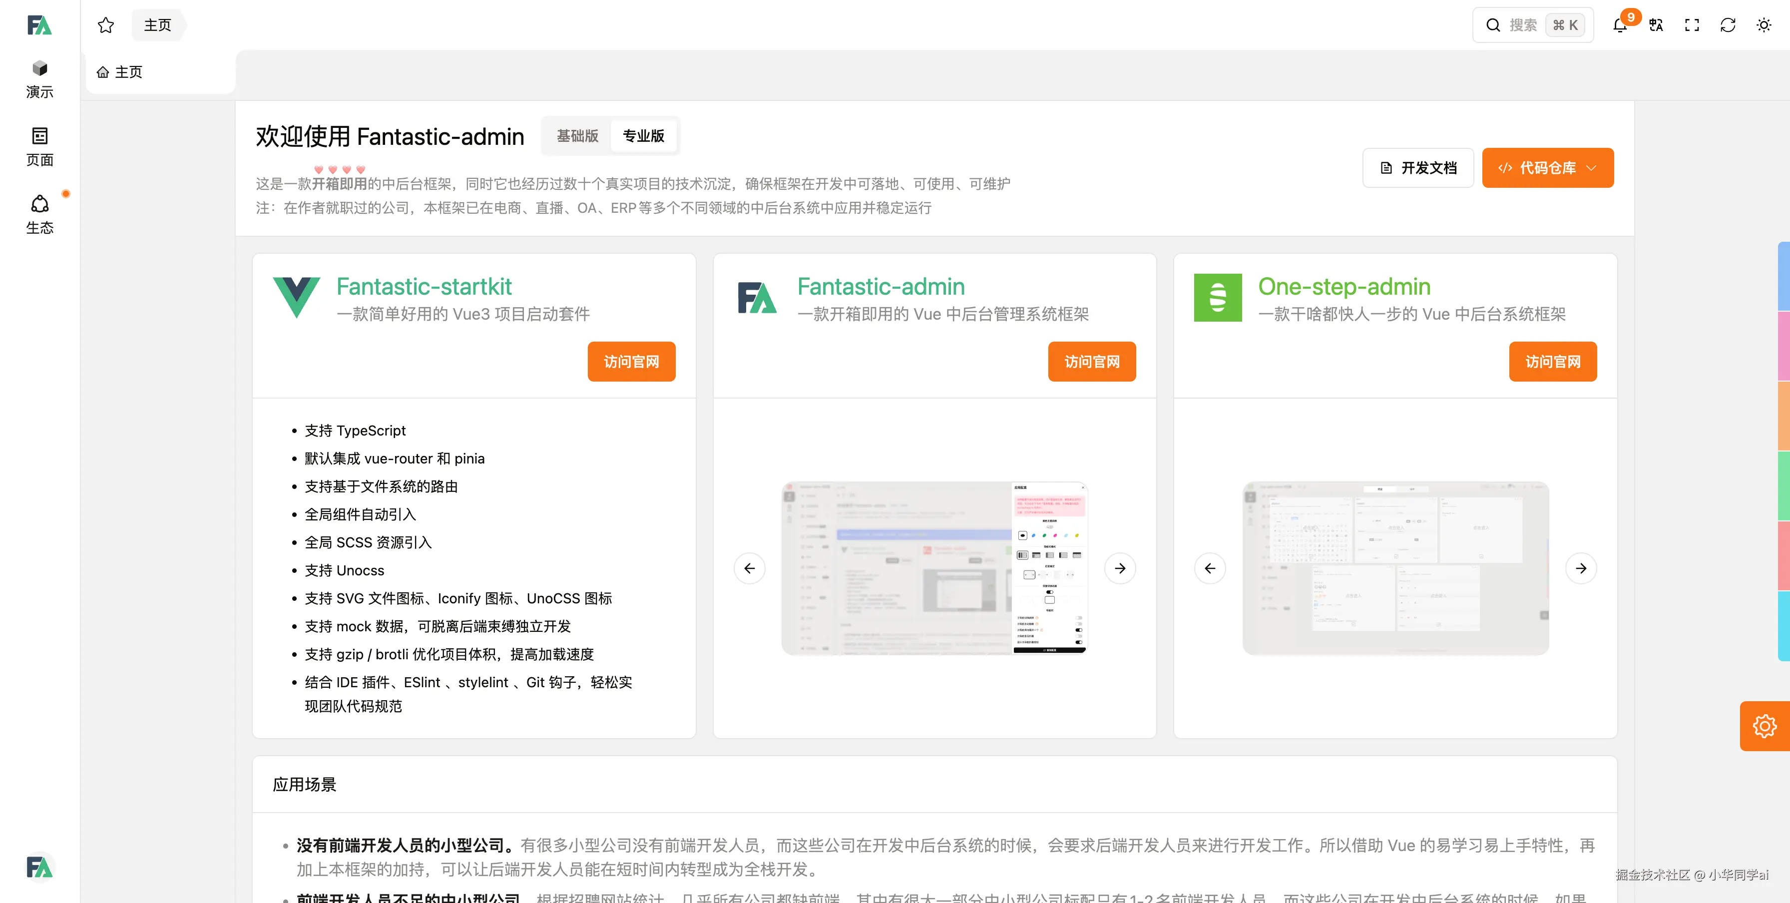Click 主页 in the top breadcrumb

[x=158, y=25]
